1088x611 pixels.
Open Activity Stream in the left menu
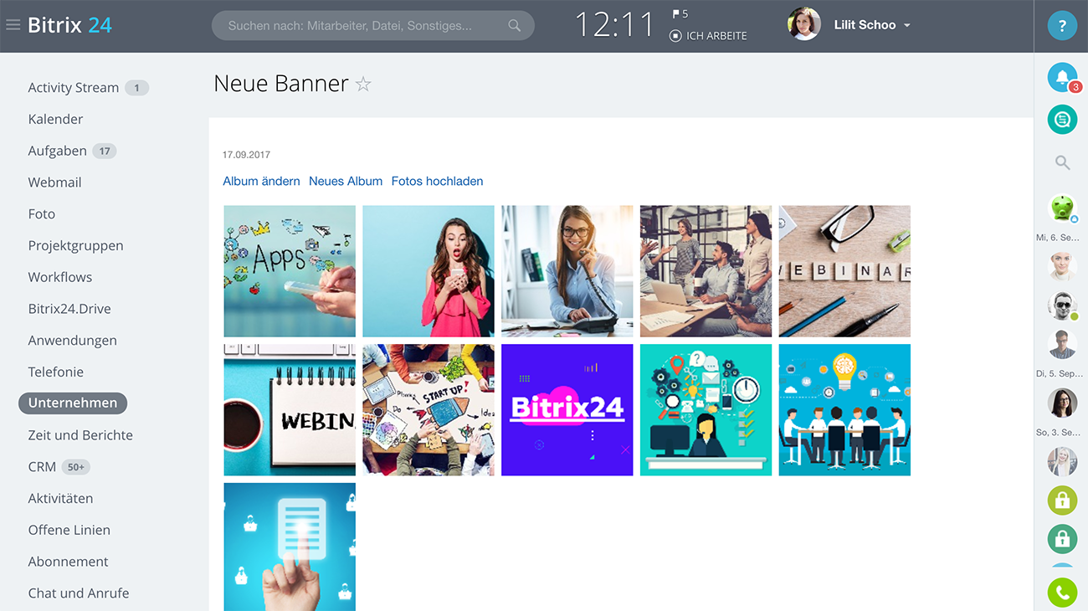[74, 87]
